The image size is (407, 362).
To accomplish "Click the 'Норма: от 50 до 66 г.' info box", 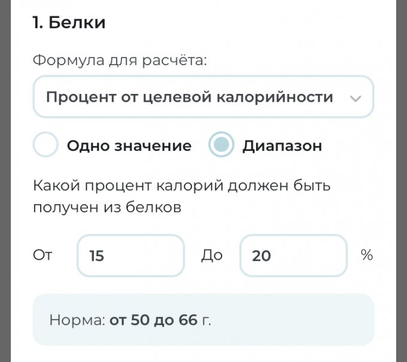I will click(x=203, y=320).
